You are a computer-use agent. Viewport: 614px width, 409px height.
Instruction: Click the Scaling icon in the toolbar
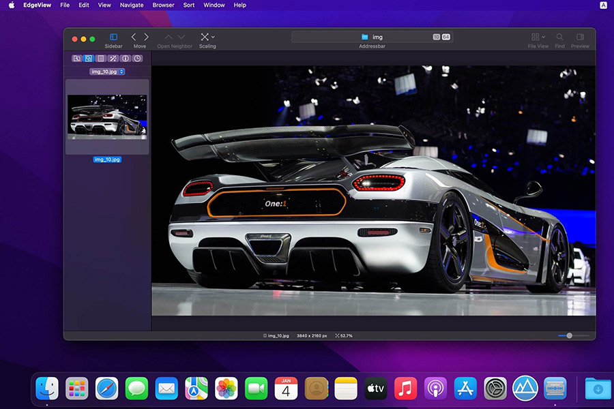pyautogui.click(x=206, y=37)
